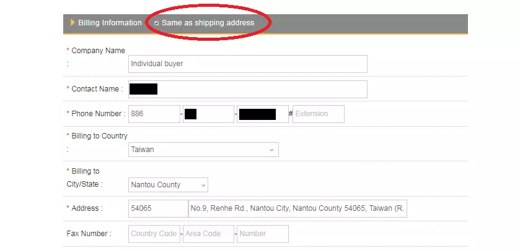Expand the Nantou County city/state dropdown
This screenshot has width=520, height=251.
click(x=168, y=185)
